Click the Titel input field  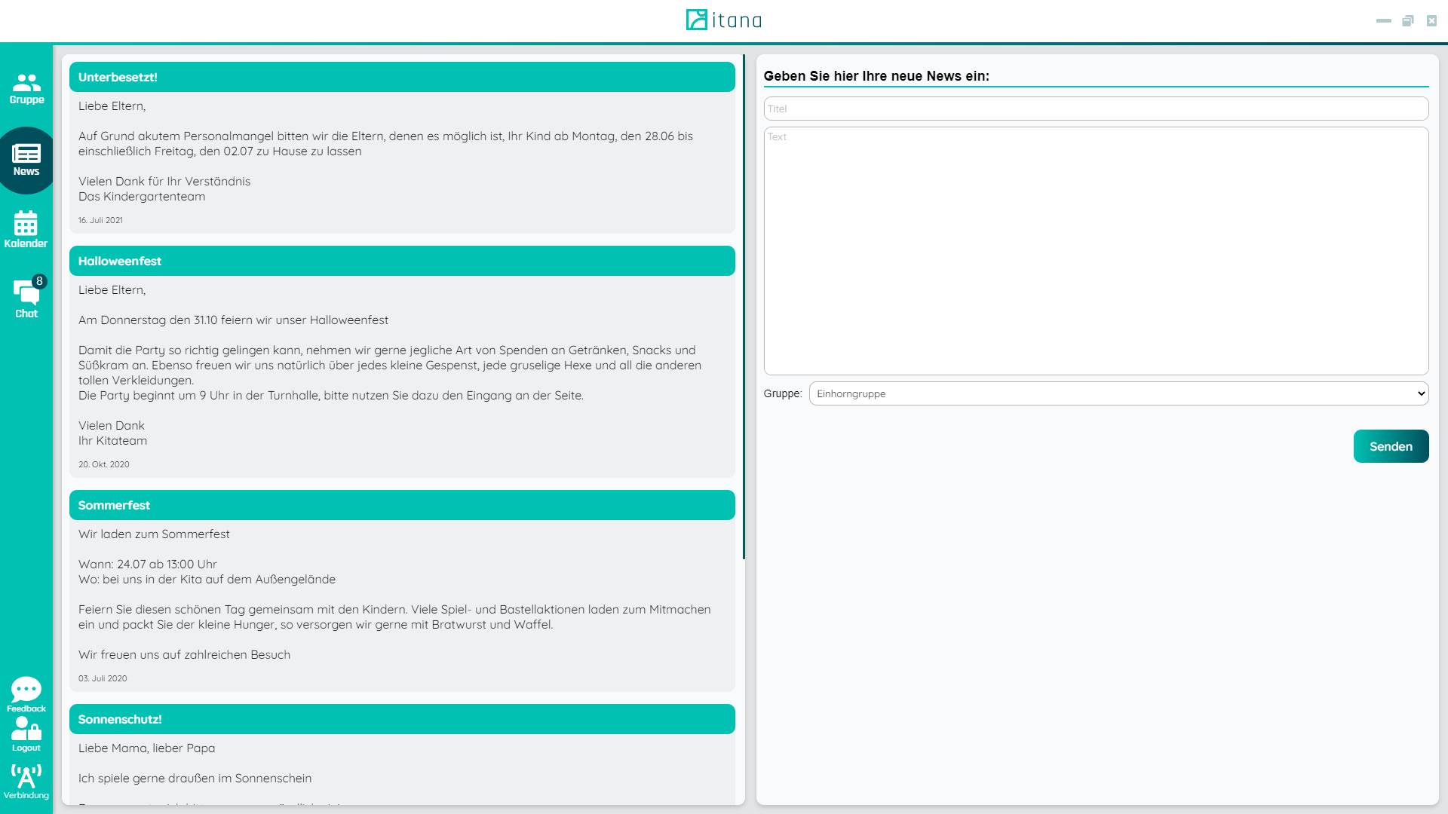pos(1096,107)
